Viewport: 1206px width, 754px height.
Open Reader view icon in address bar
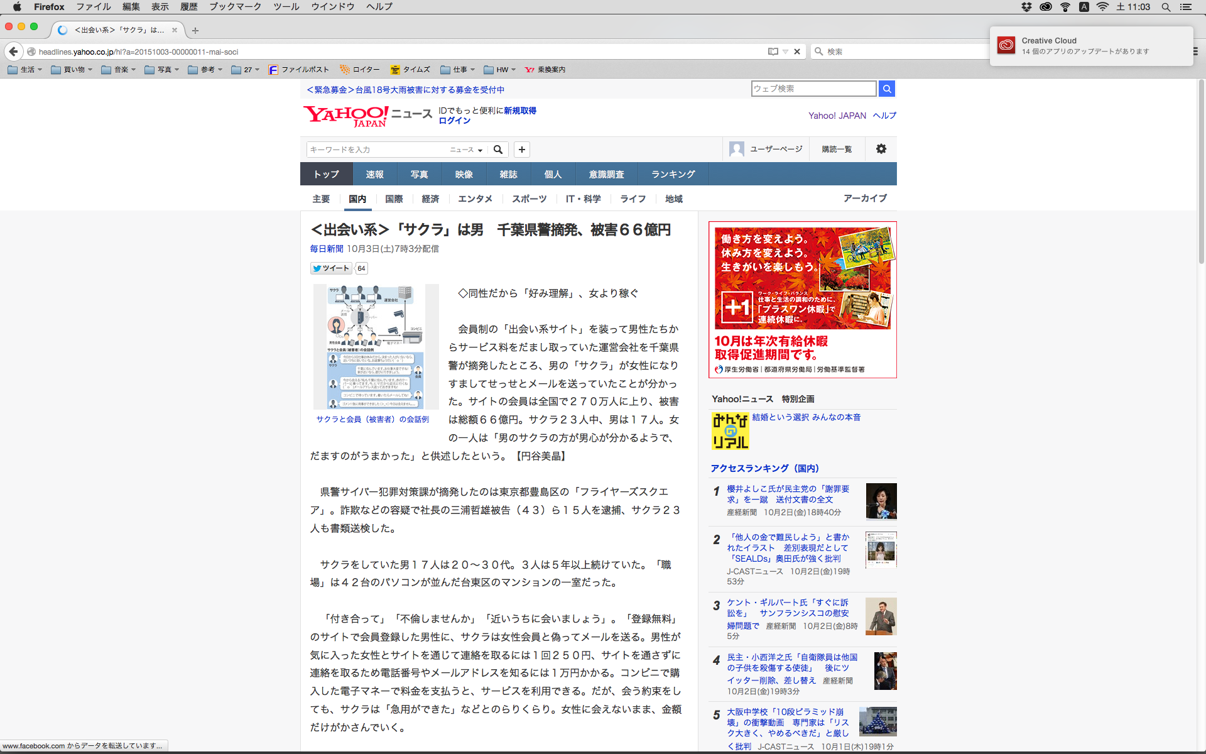click(x=773, y=52)
